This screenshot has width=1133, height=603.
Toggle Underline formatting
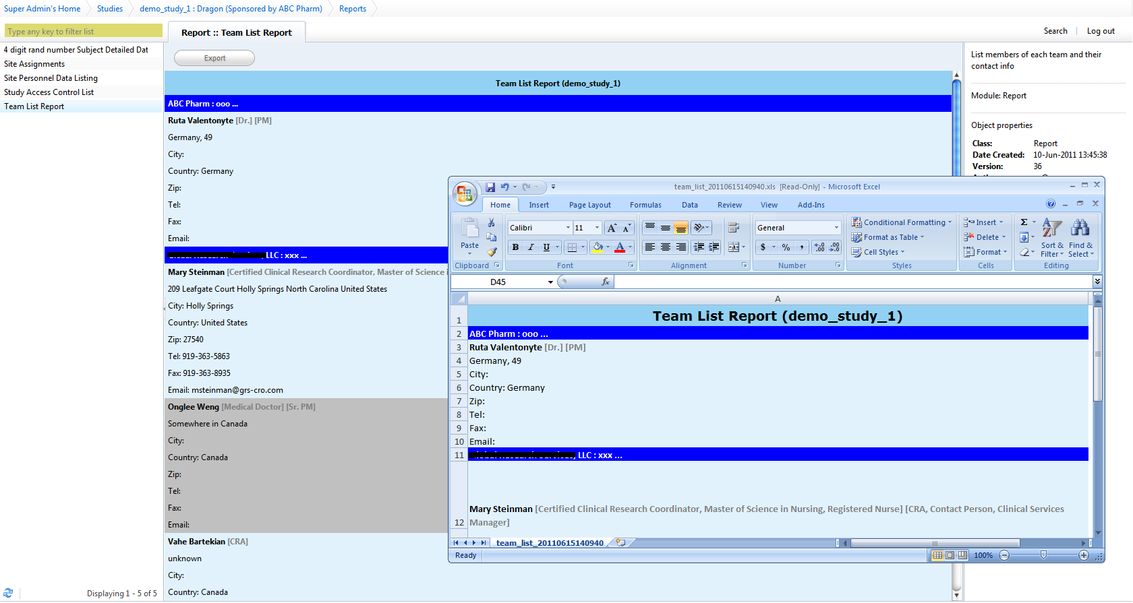coord(546,247)
